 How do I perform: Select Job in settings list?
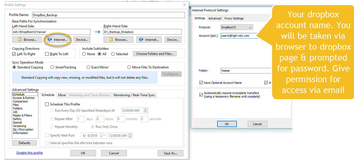pos(25,112)
